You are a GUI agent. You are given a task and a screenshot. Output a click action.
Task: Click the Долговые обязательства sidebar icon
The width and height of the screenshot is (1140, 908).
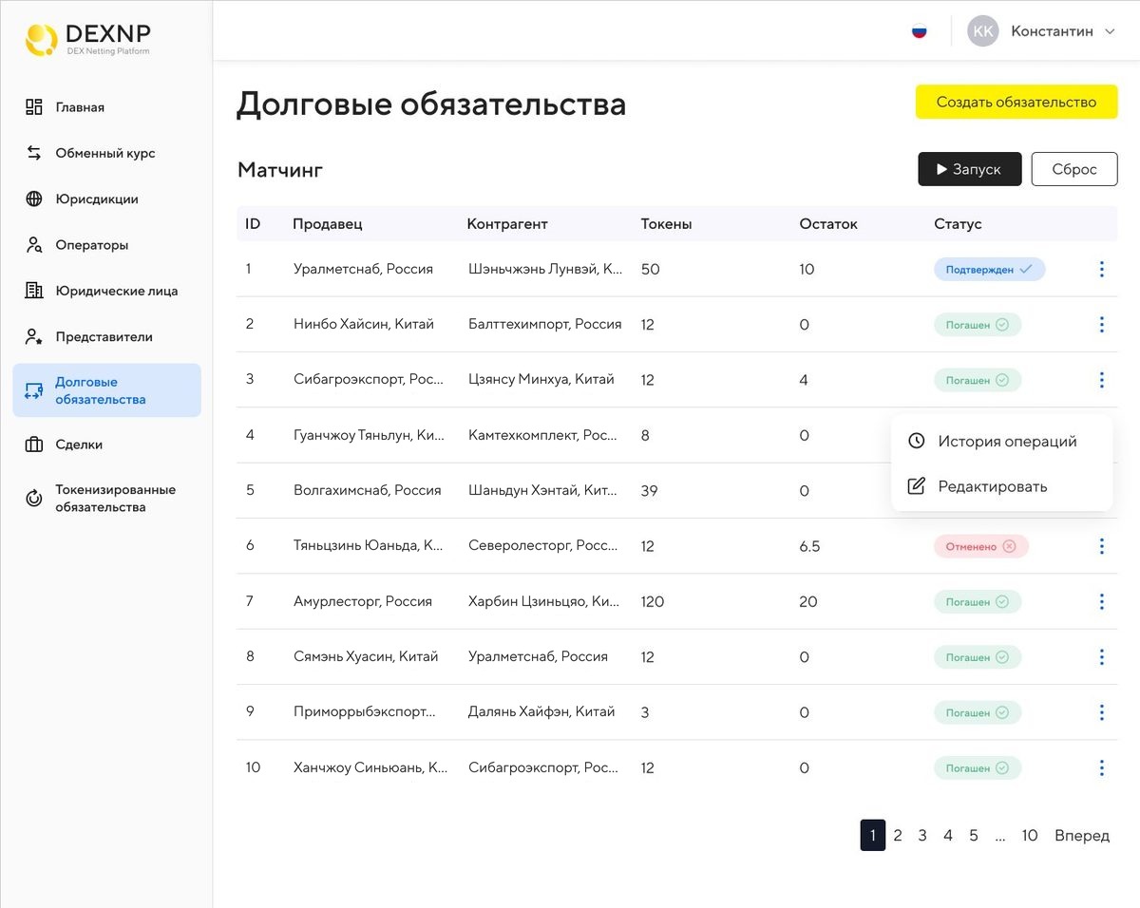[34, 390]
